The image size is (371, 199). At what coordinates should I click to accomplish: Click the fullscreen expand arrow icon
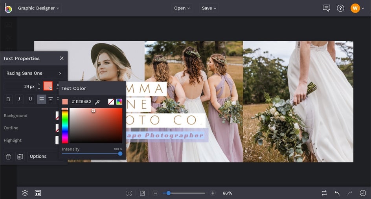pos(142,193)
